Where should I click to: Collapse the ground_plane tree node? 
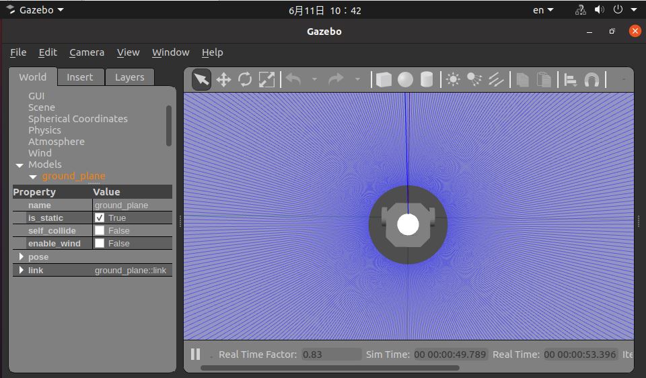pos(33,177)
